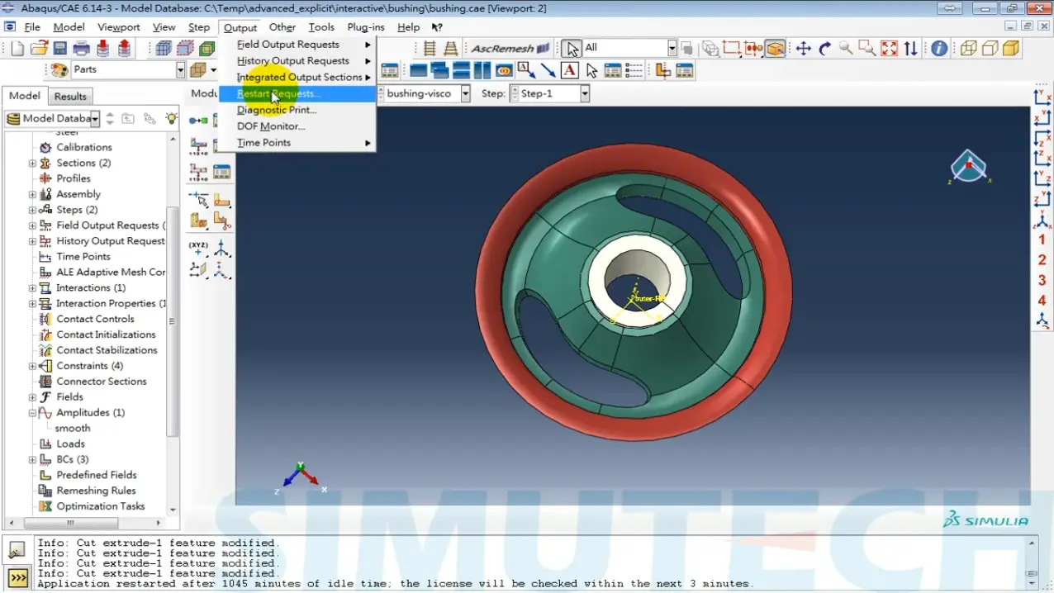Expand the Steps (2) tree node
The height and width of the screenshot is (593, 1054).
[32, 210]
